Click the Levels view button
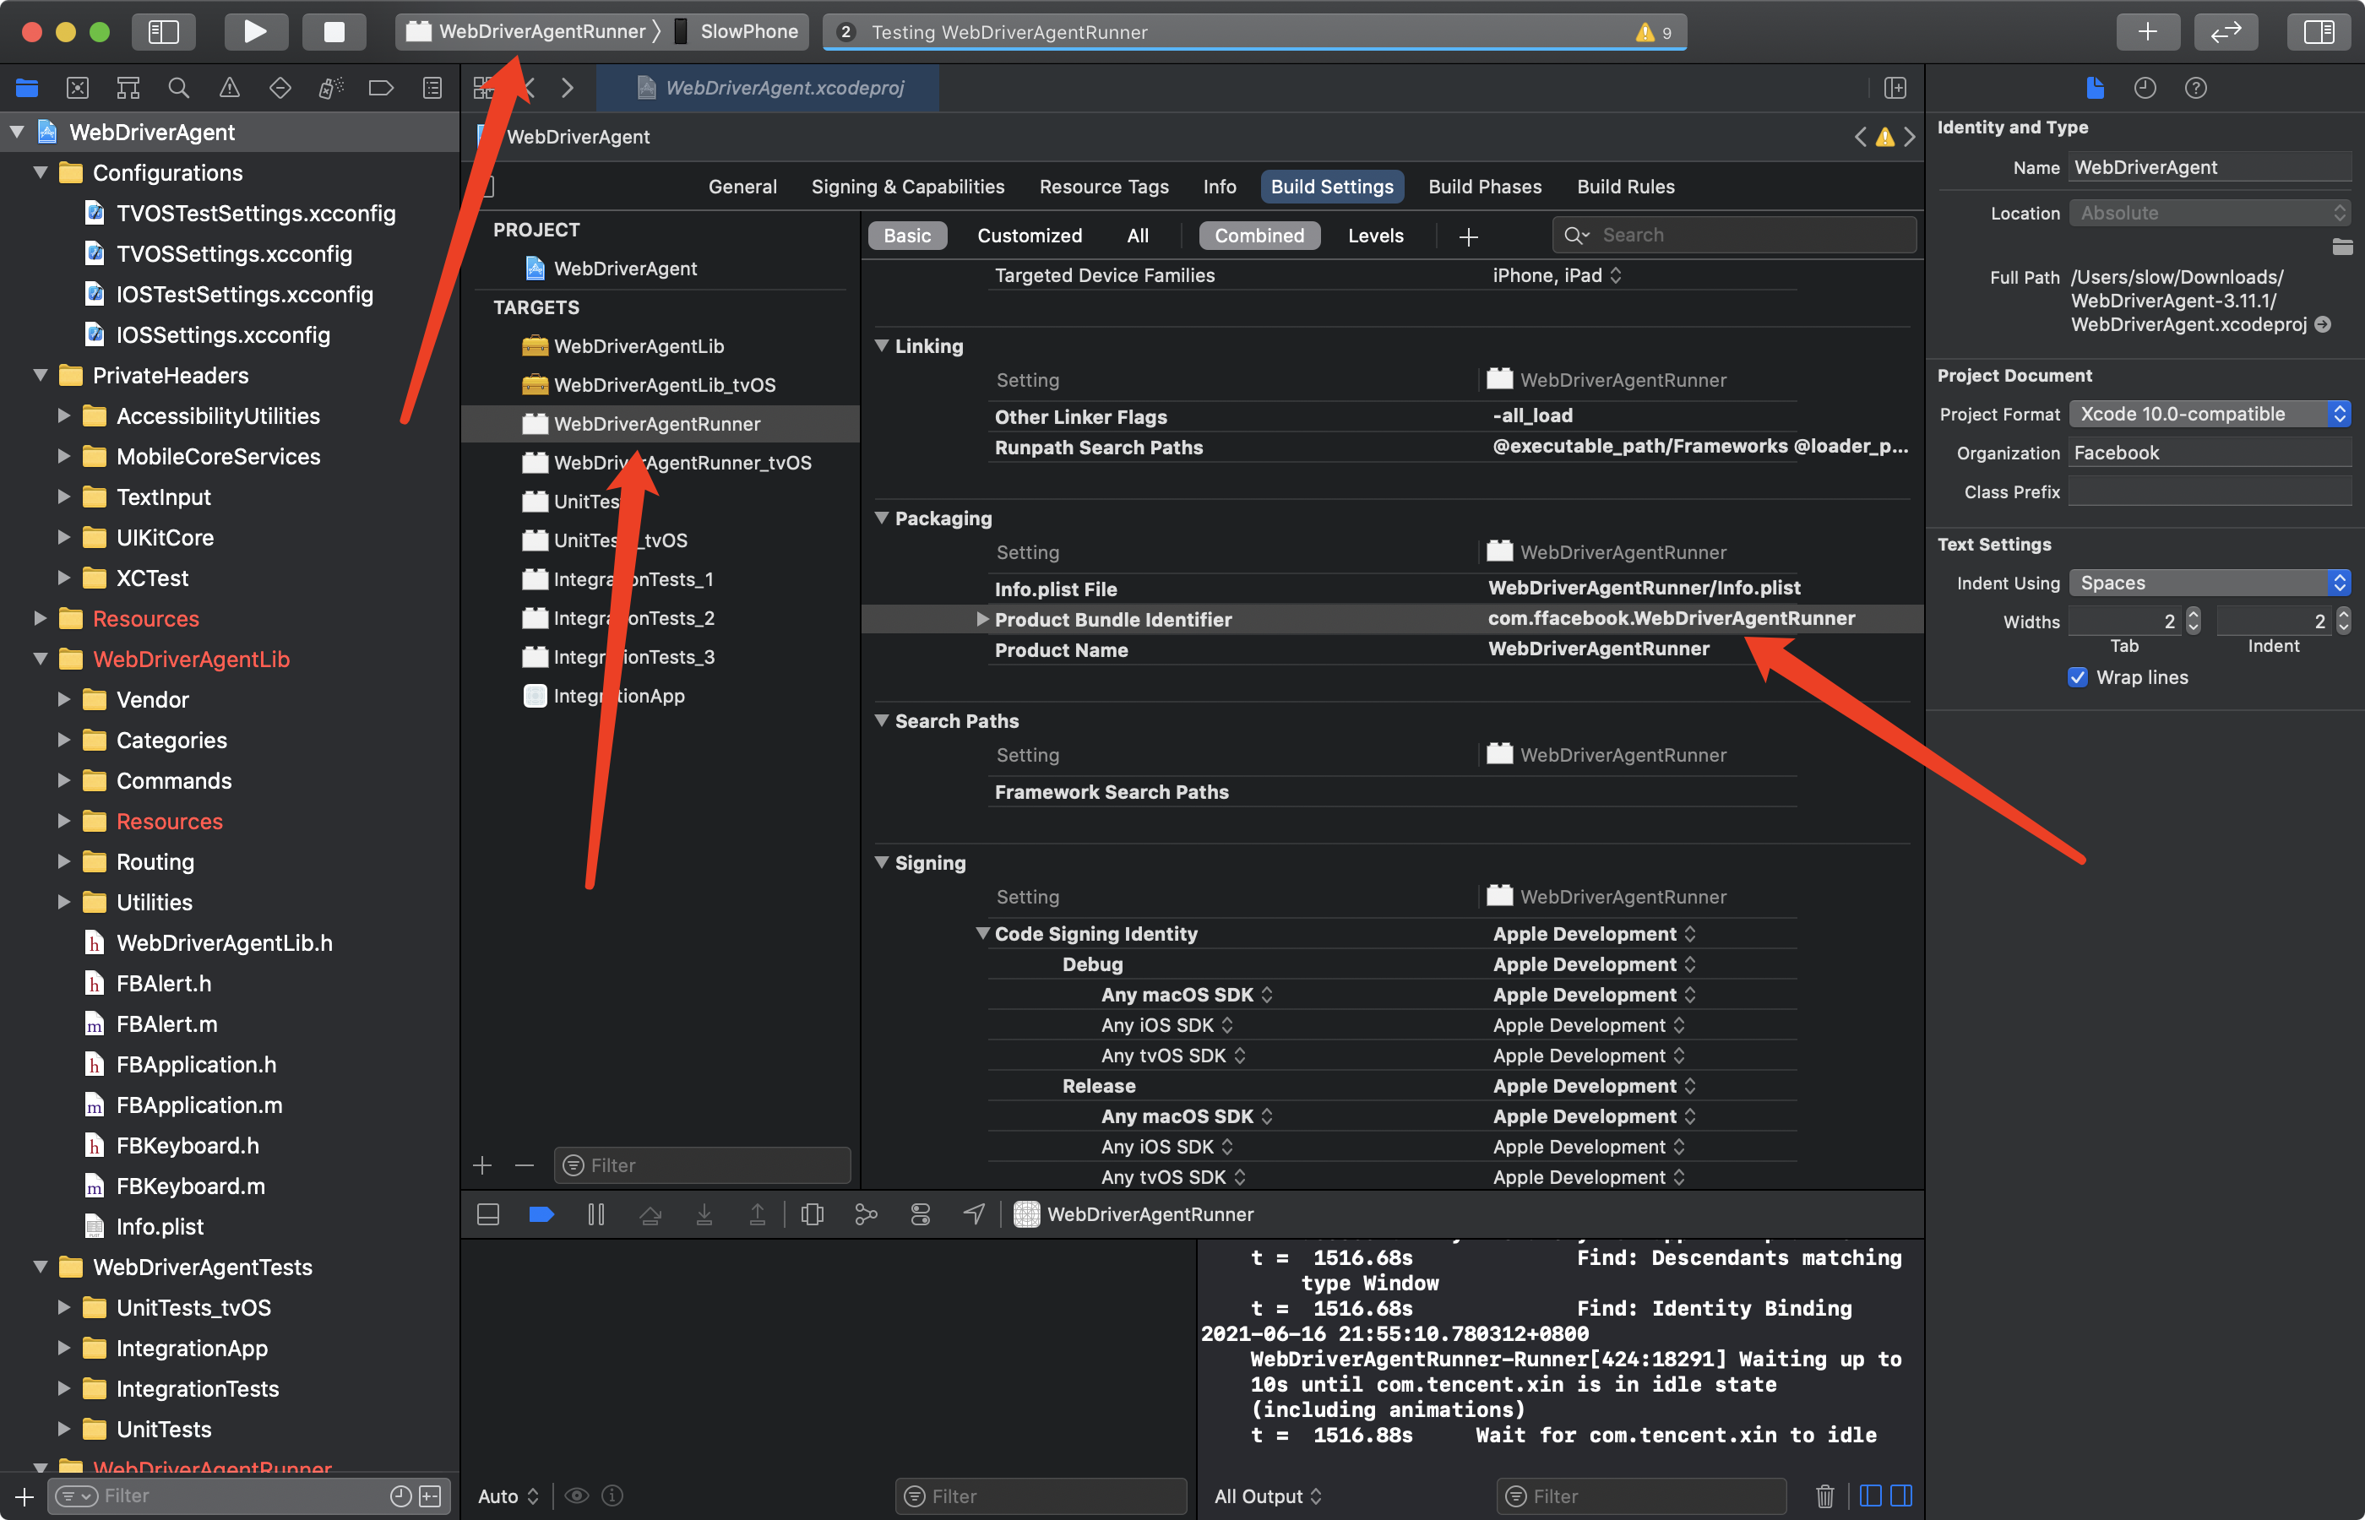 [x=1375, y=235]
